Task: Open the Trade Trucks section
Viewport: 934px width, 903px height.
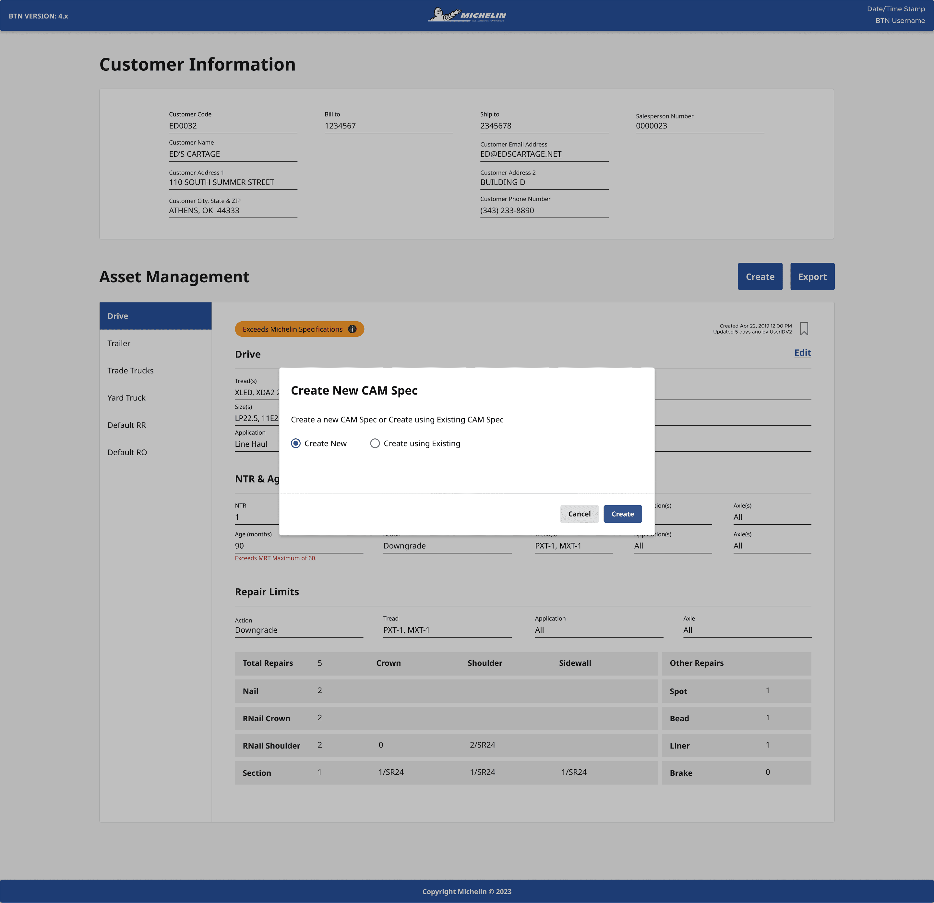Action: pos(155,371)
